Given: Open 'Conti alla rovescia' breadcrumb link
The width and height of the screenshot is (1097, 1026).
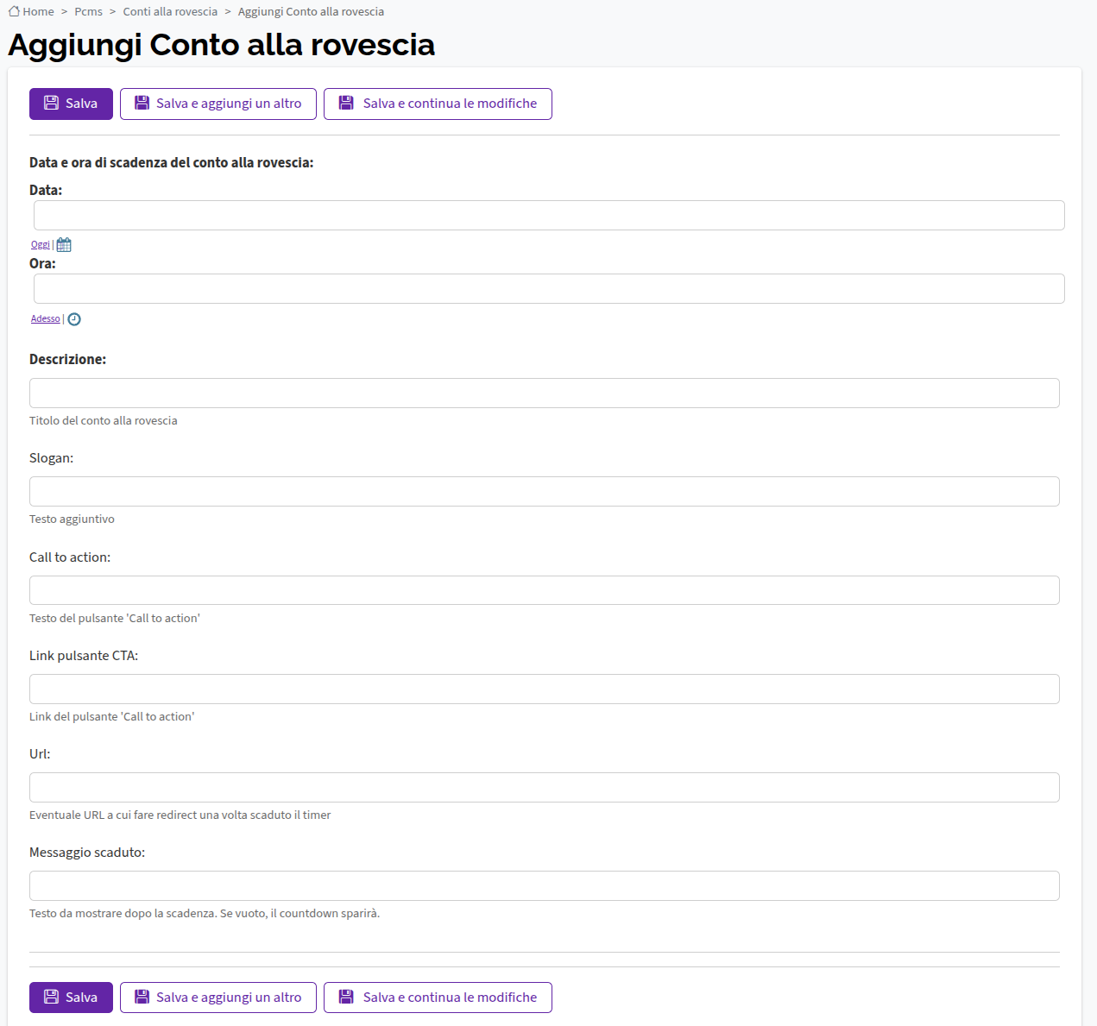Looking at the screenshot, I should [170, 11].
